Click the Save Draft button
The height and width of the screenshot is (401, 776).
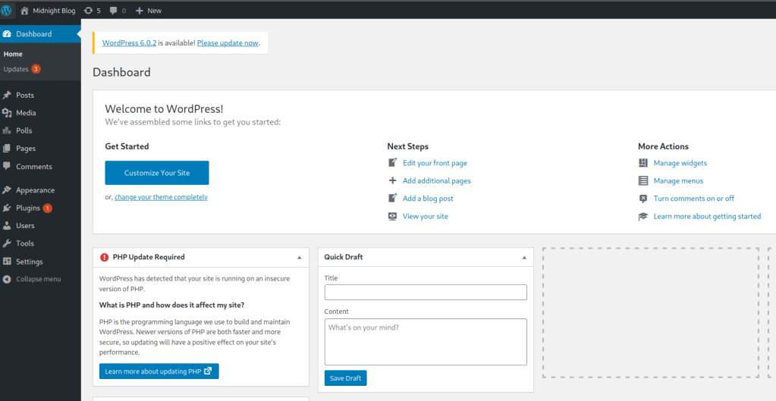click(x=345, y=378)
